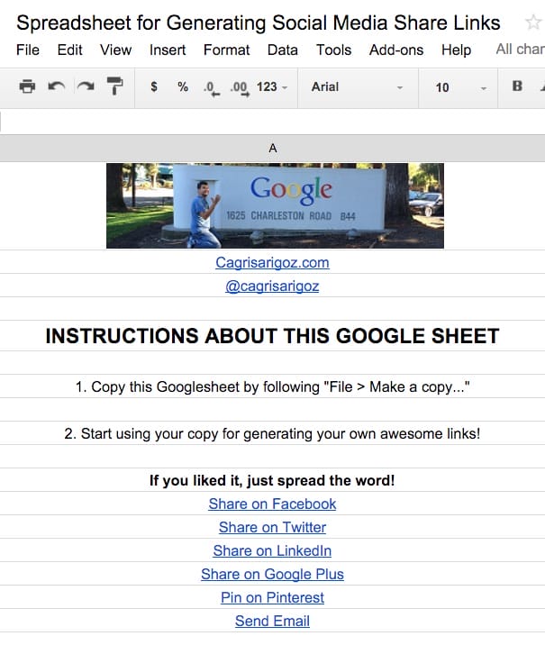
Task: Open the Help menu
Action: (x=456, y=50)
